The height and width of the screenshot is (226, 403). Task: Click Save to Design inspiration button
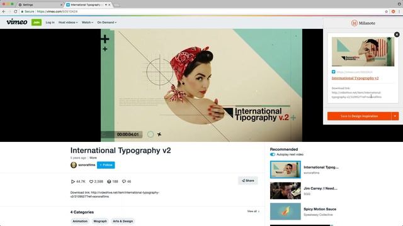(359, 116)
